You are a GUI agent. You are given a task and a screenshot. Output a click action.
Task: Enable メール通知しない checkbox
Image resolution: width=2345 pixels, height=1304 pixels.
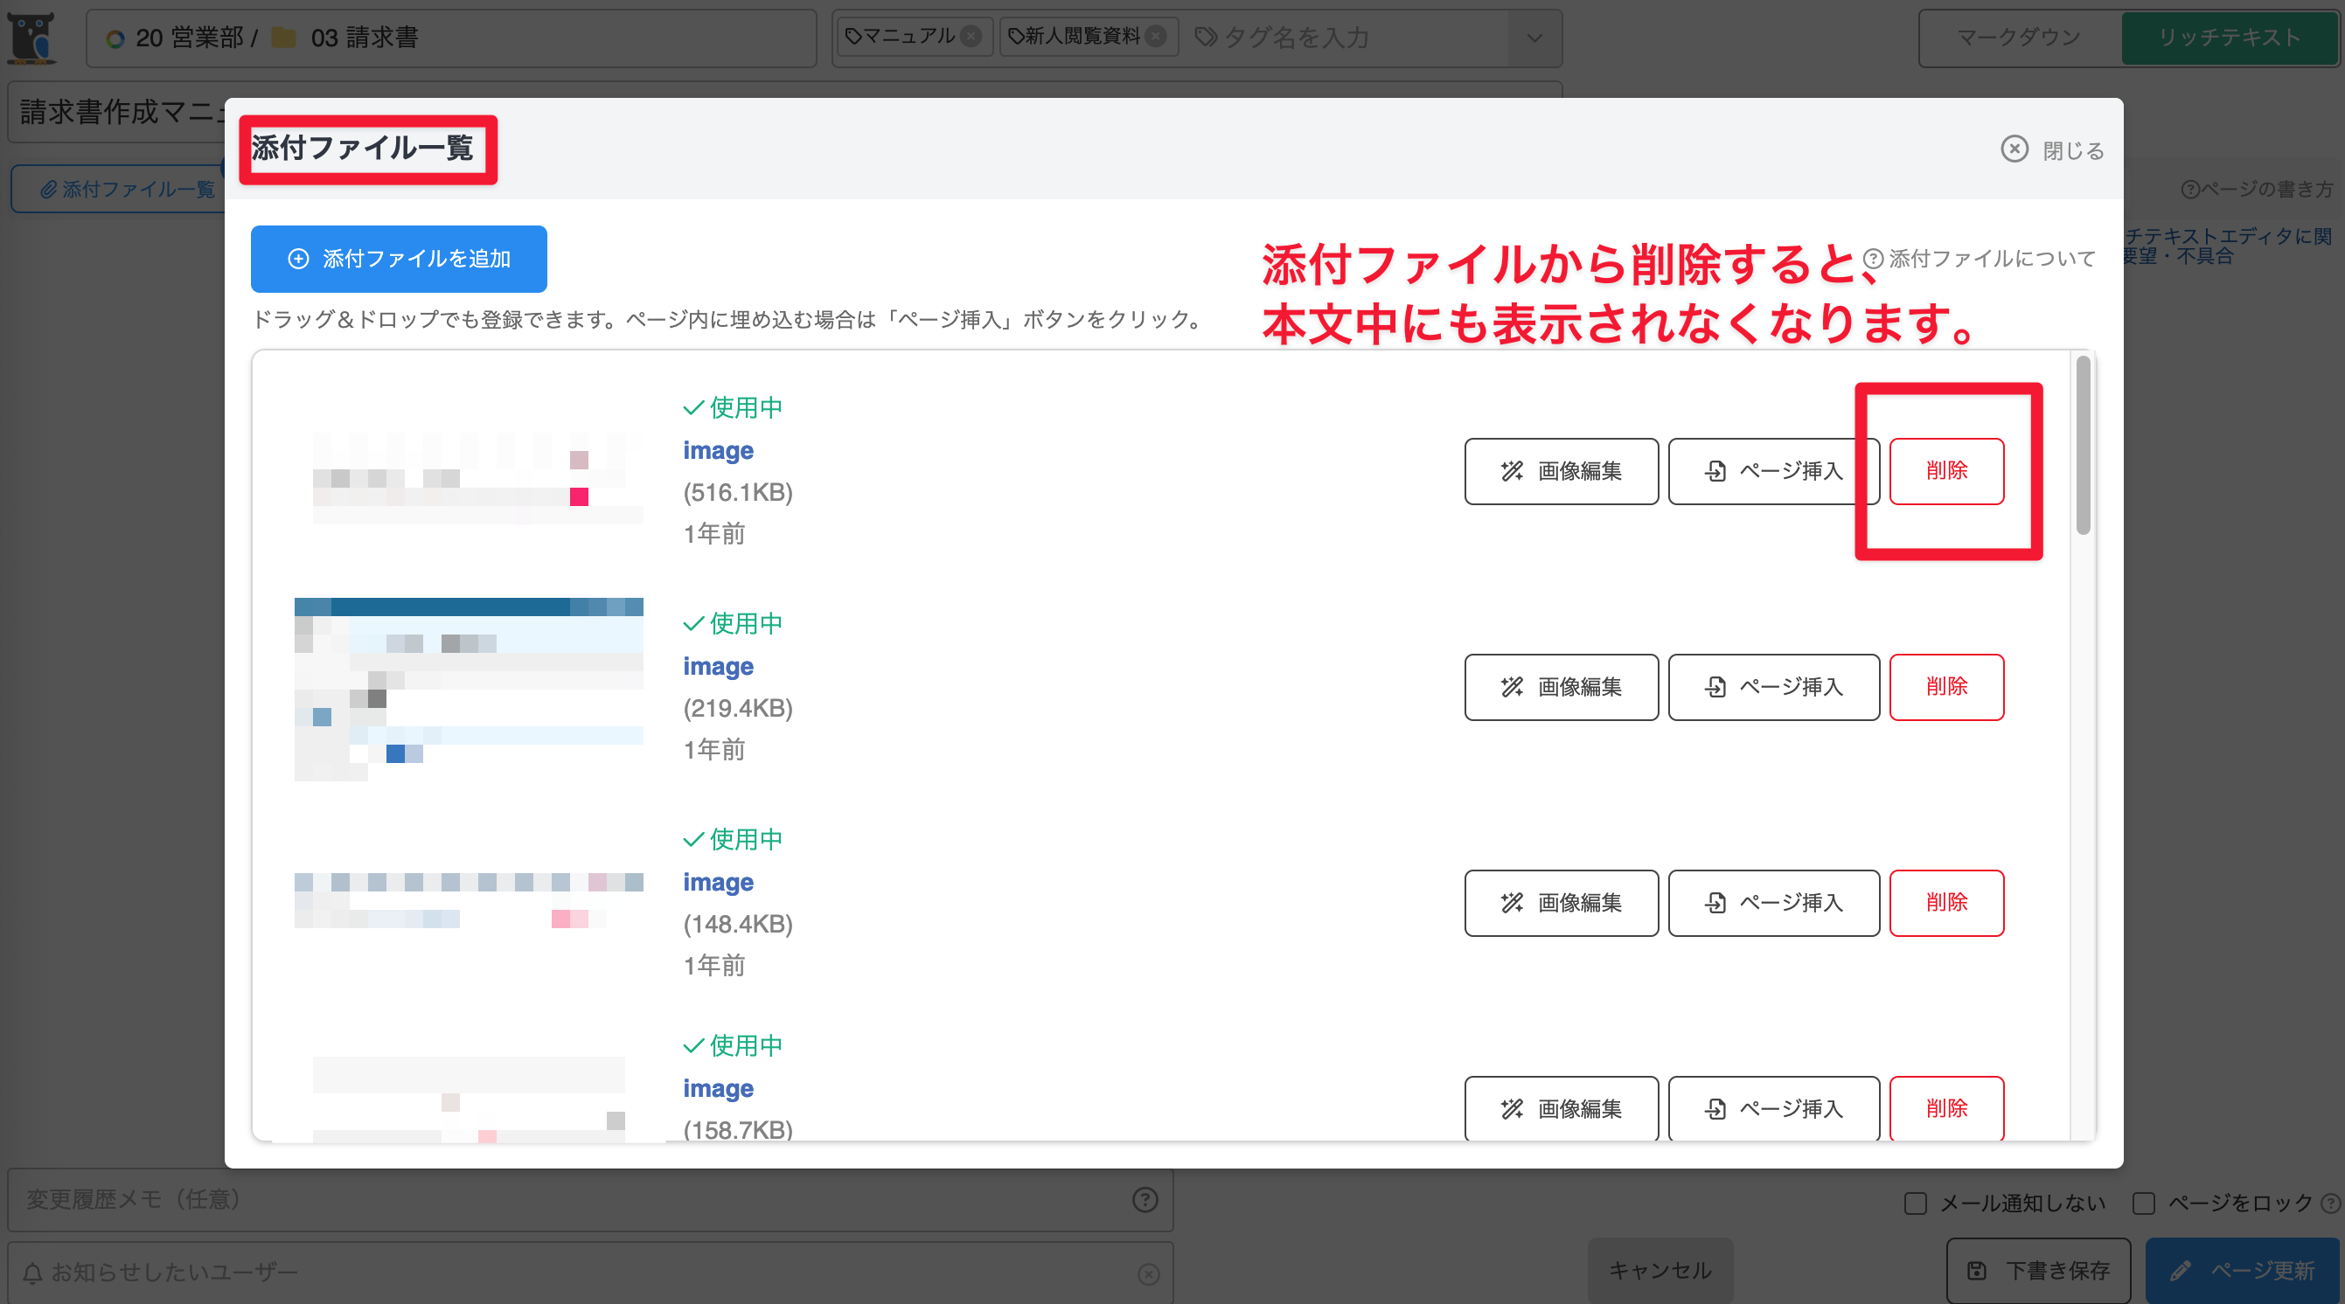1916,1203
